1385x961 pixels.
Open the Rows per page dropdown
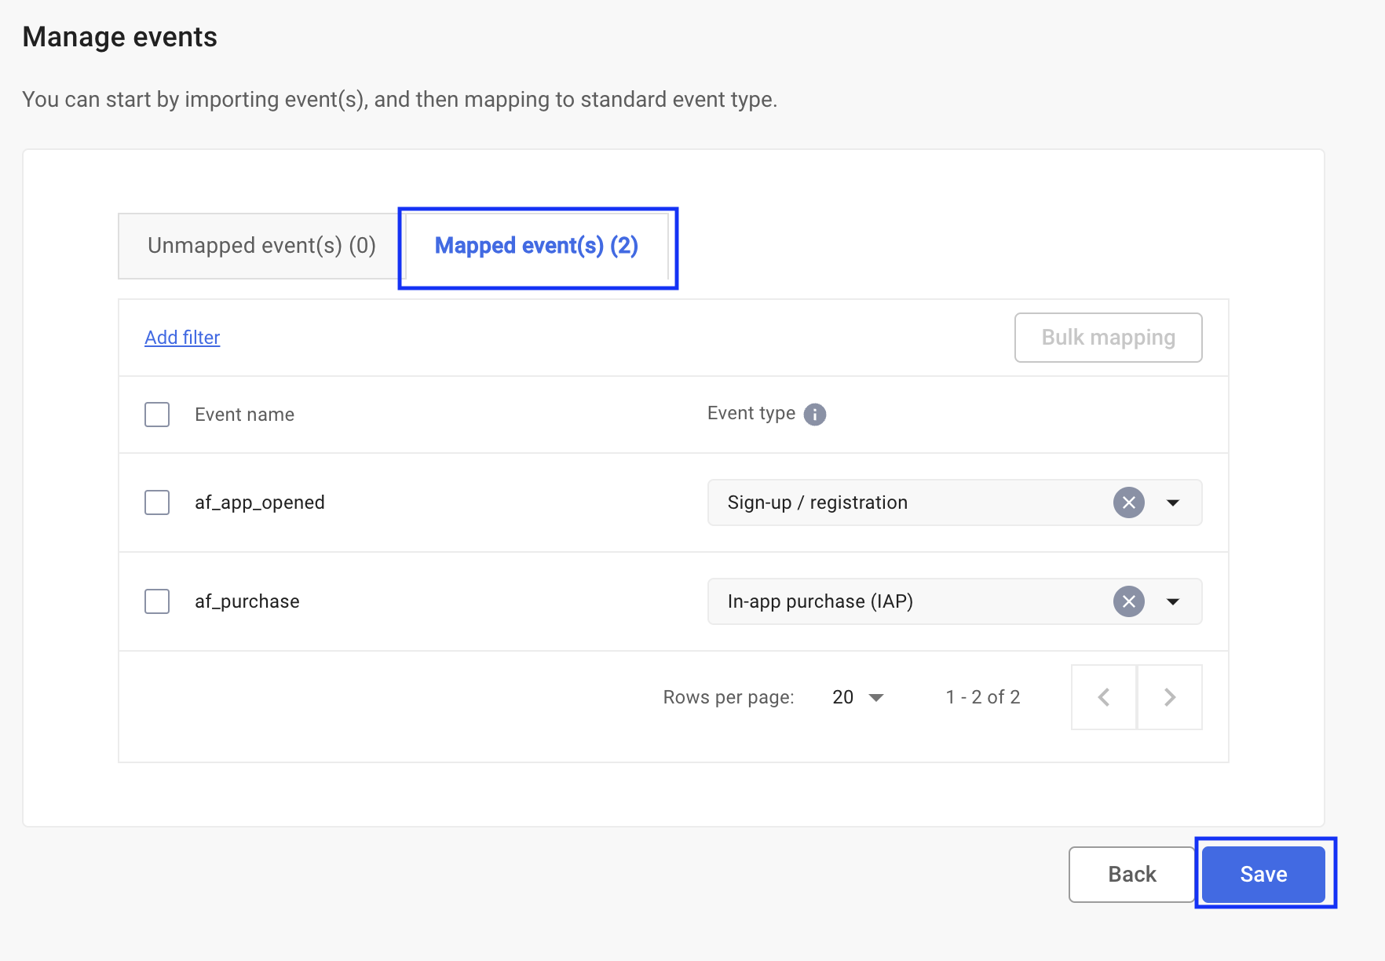tap(858, 697)
